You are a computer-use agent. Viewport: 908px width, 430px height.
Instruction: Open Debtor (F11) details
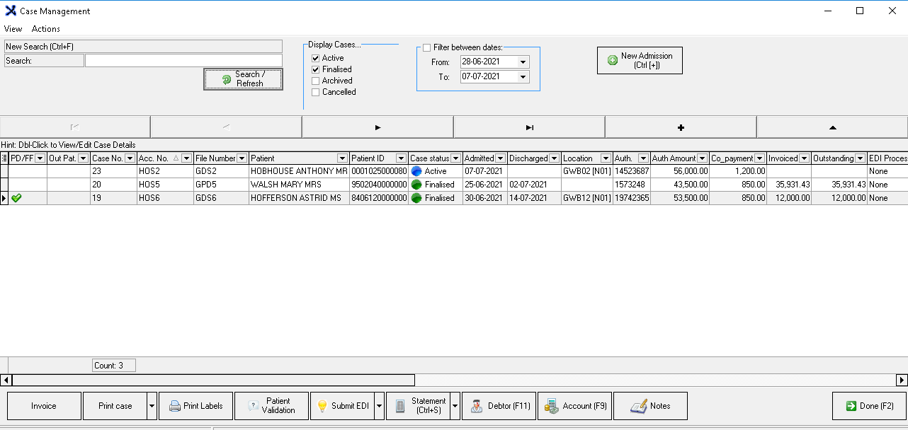point(499,406)
